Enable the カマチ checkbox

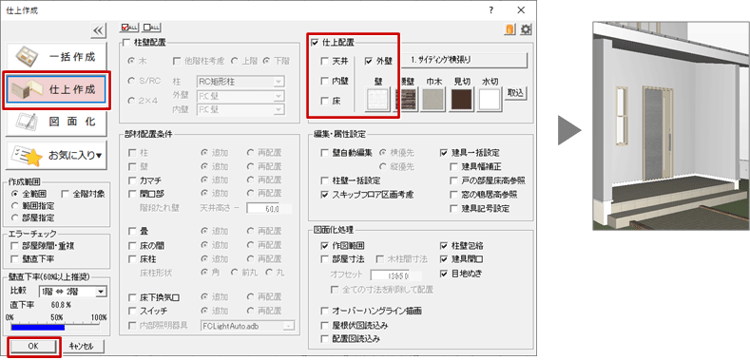132,180
